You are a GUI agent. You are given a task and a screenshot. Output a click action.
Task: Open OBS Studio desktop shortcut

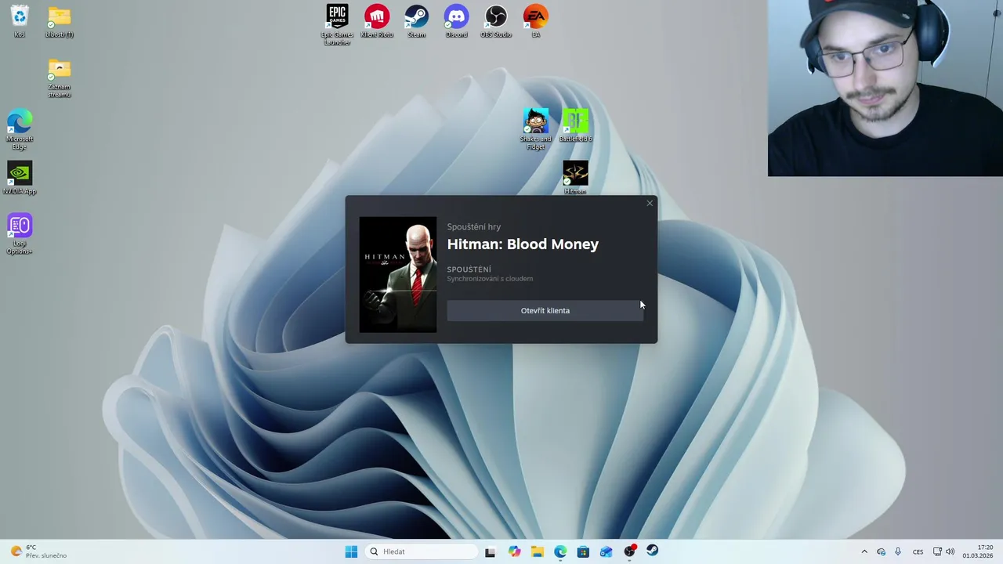(496, 21)
